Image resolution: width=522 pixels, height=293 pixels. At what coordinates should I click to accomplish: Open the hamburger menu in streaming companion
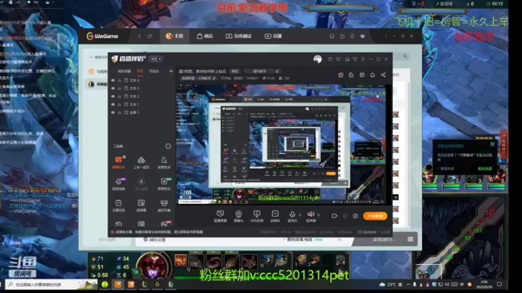(x=363, y=59)
